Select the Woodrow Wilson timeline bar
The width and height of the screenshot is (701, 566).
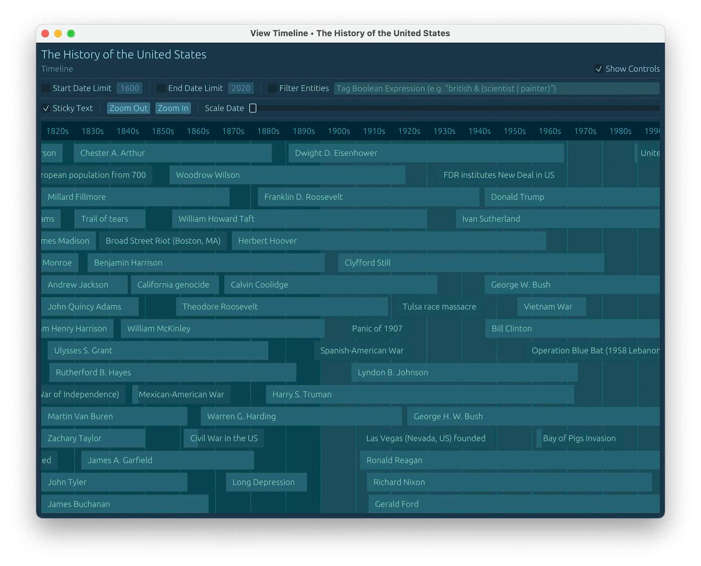tap(287, 175)
